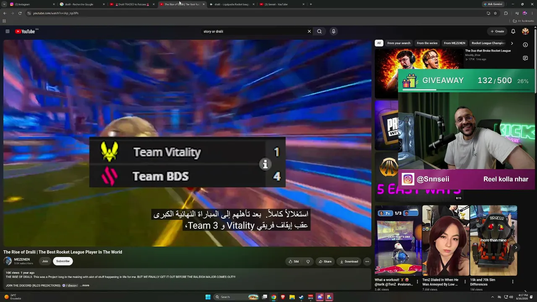Click the magnifier search button
This screenshot has height=302, width=537.
click(319, 31)
